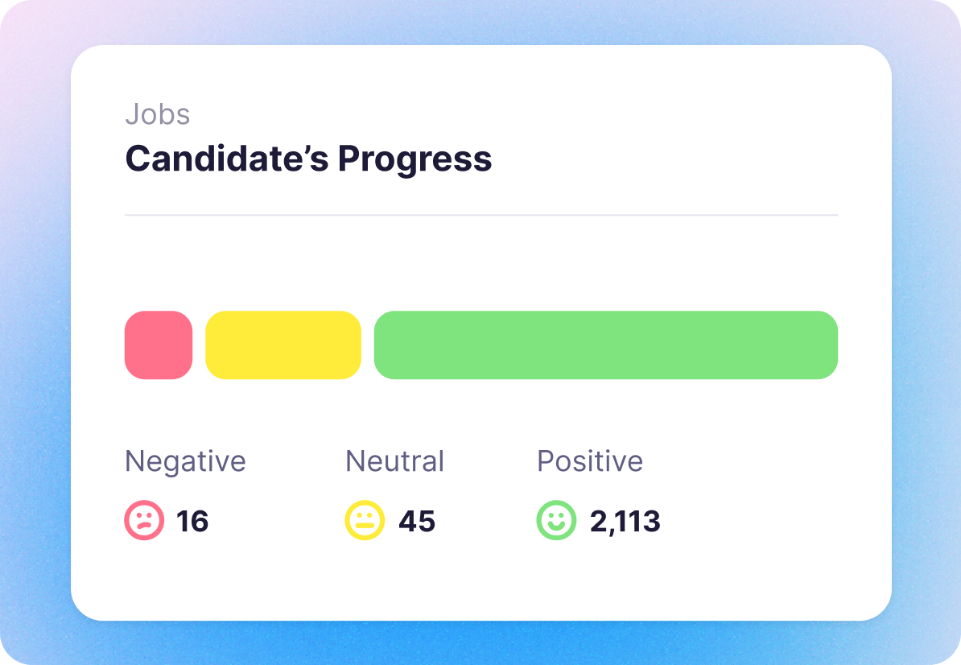Select the yellow neutral bar segment
This screenshot has height=665, width=961.
coord(283,345)
